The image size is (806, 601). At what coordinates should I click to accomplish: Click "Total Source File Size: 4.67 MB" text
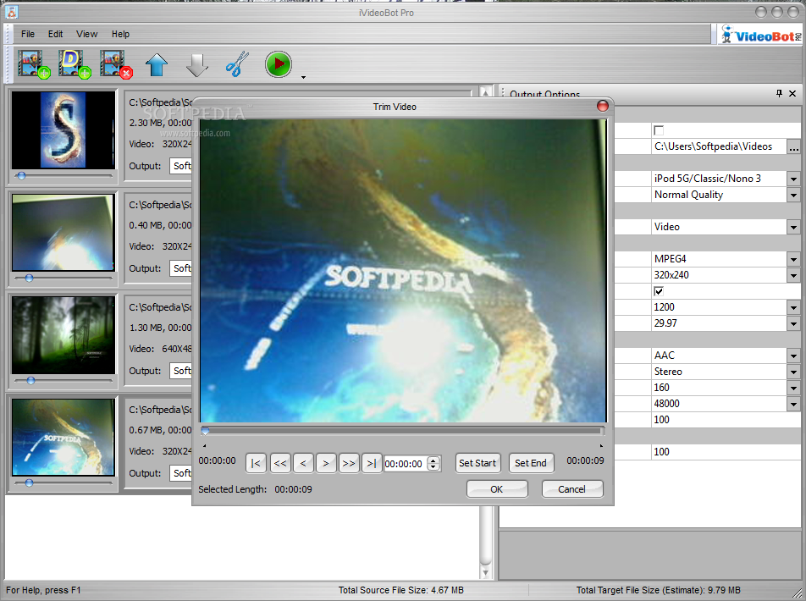pos(401,590)
